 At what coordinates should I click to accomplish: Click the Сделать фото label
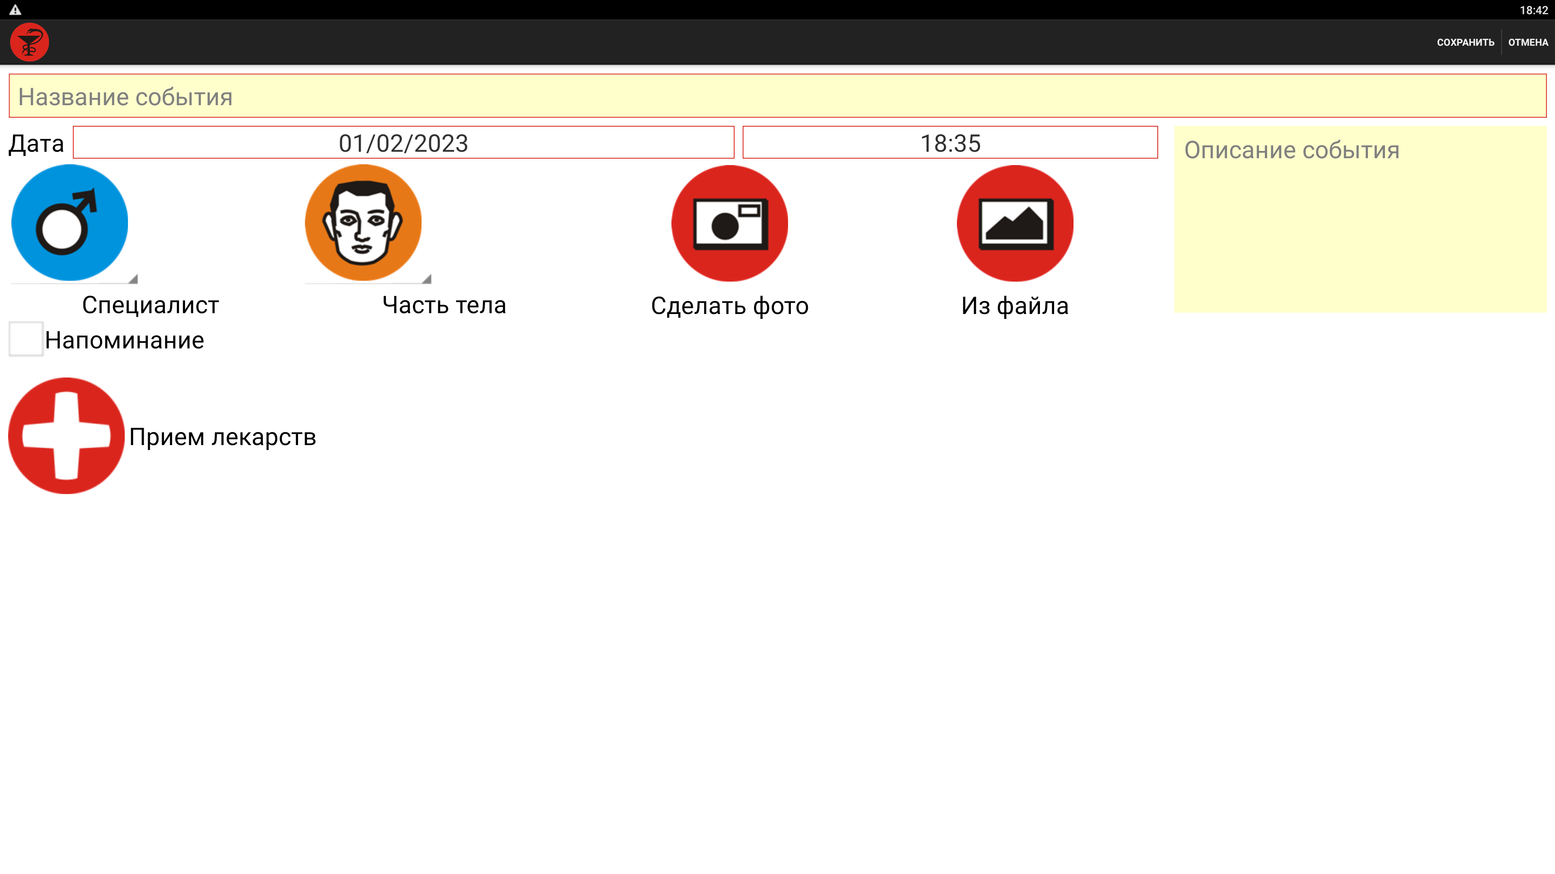pyautogui.click(x=729, y=306)
